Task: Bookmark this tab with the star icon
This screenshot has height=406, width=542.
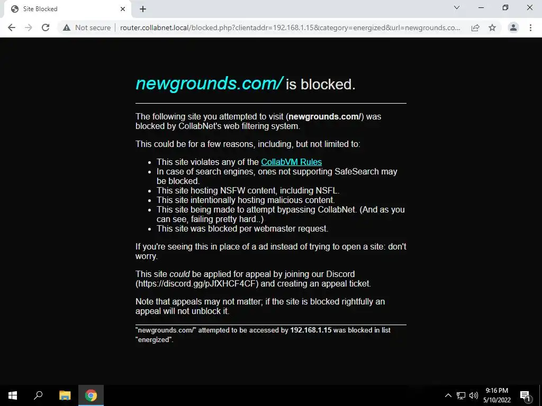Action: pos(492,27)
